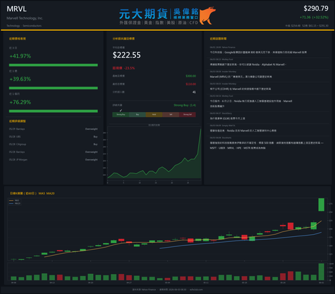Image resolution: width=335 pixels, height=294 pixels.
Task: Click the 05/28 Citigroup Buy rating row
Action: [x=54, y=144]
